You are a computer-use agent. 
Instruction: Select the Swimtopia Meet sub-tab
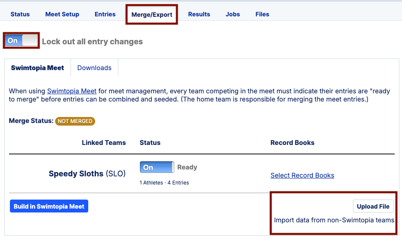pos(37,68)
